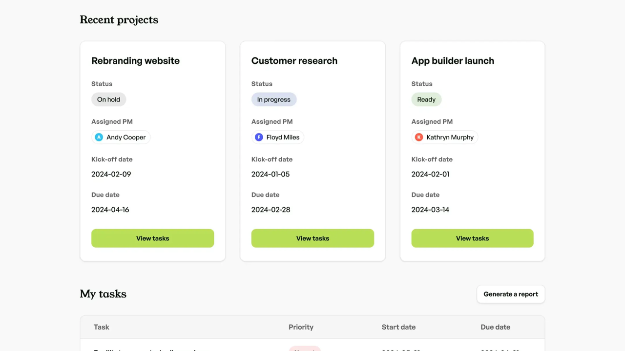Click the Ready status badge
The width and height of the screenshot is (625, 351).
click(x=426, y=99)
